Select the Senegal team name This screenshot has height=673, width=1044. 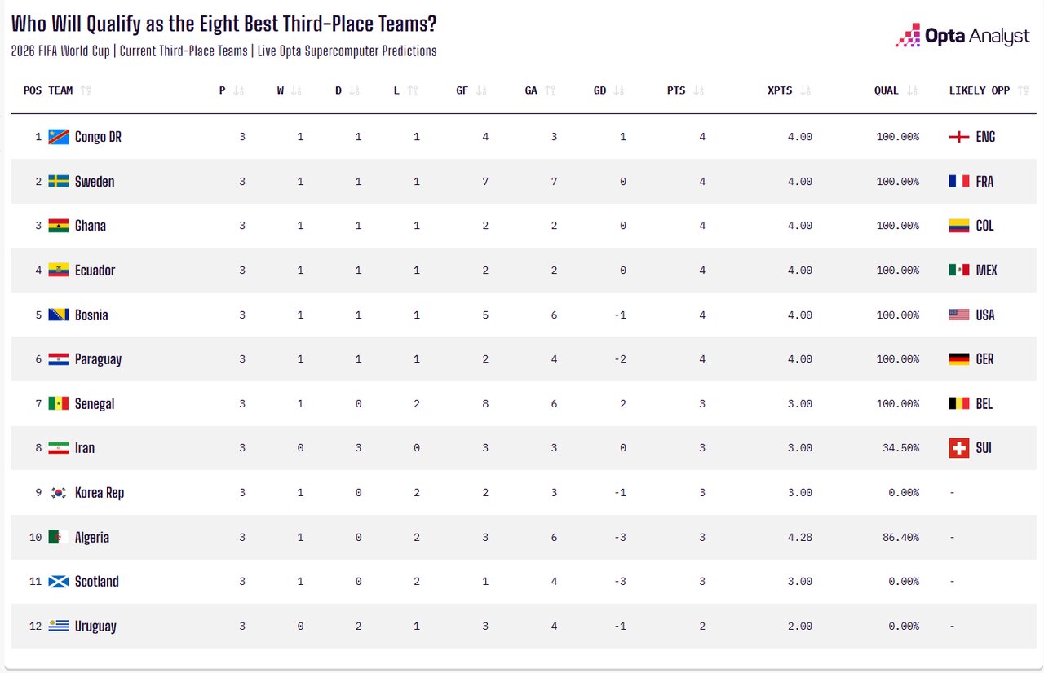(x=95, y=403)
